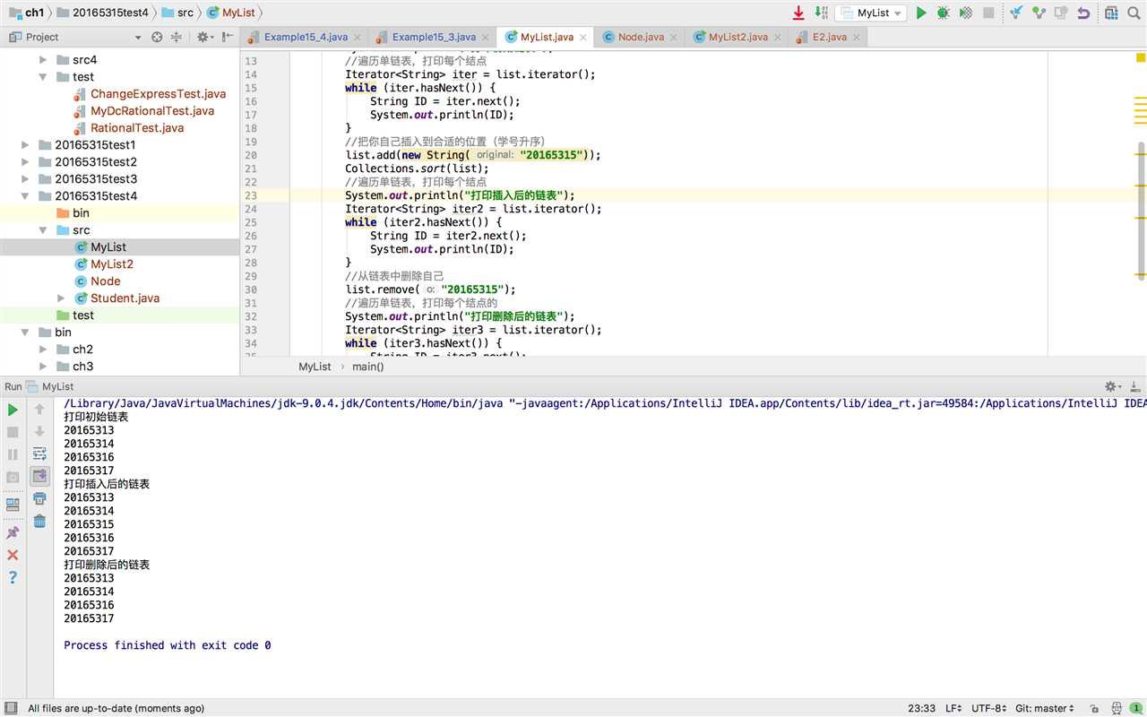Viewport: 1147px width, 717px height.
Task: Change the UTF-8 file encoding in the status bar
Action: click(x=988, y=708)
